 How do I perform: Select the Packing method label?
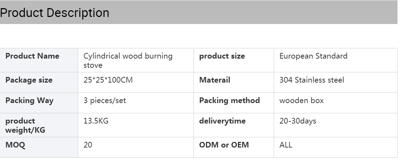point(229,100)
